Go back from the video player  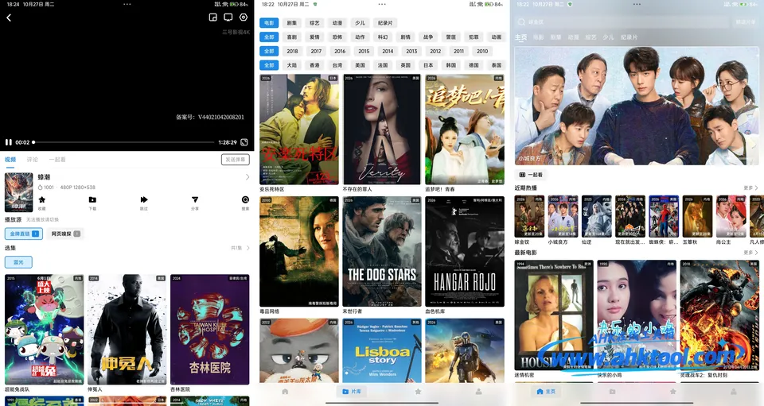coord(9,17)
